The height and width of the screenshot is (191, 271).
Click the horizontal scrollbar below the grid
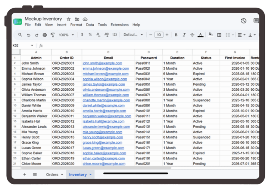96,168
